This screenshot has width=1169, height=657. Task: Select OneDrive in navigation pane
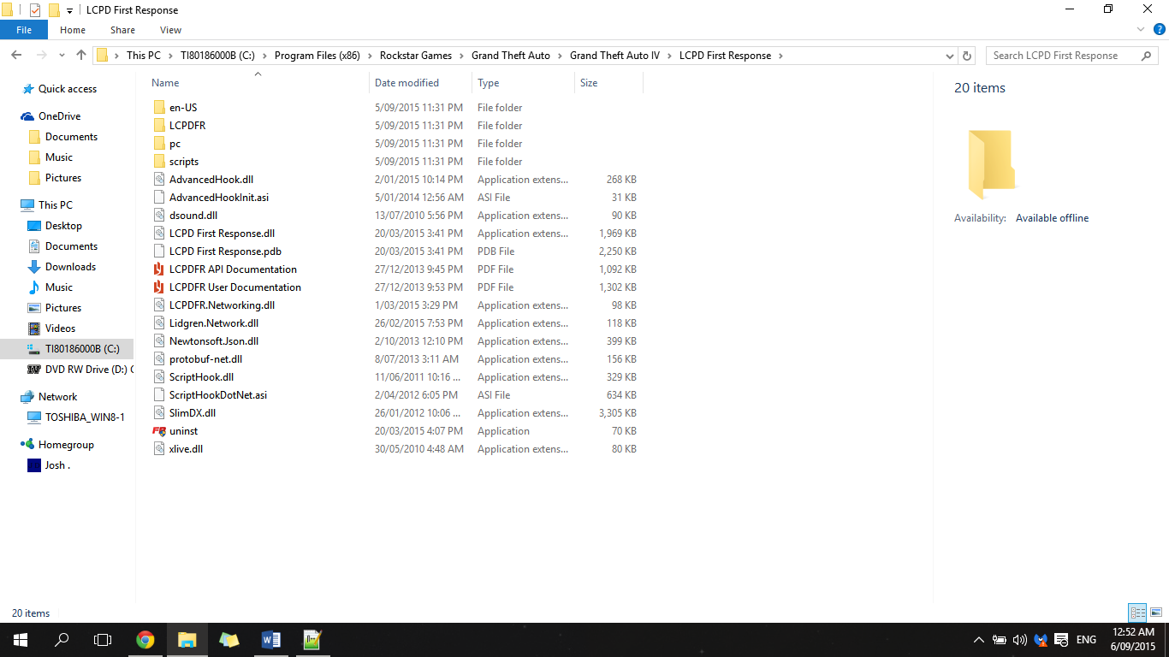(60, 116)
